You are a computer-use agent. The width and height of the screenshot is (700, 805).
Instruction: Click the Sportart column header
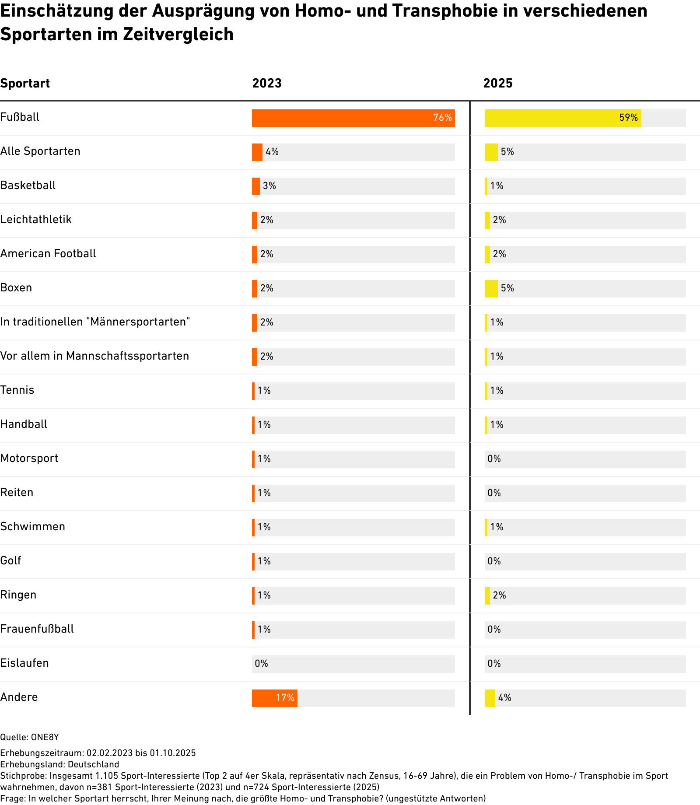pos(25,83)
